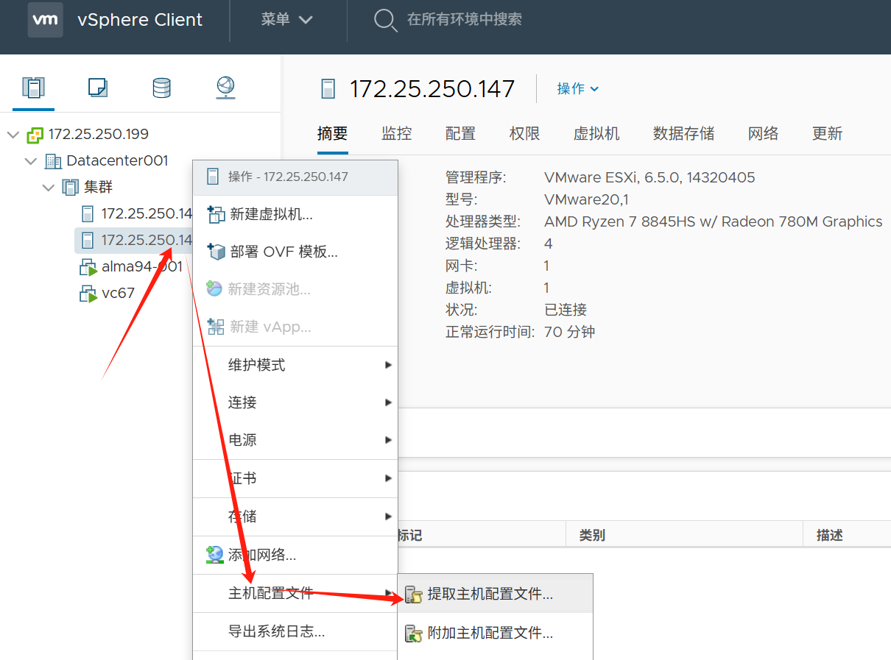891x660 pixels.
Task: Click the Datacenter001 datacenter icon
Action: click(53, 161)
